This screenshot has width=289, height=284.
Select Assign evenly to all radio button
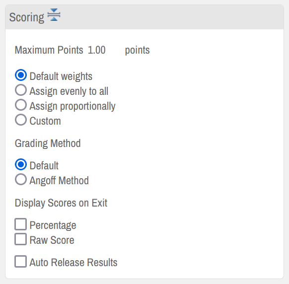[x=21, y=90]
